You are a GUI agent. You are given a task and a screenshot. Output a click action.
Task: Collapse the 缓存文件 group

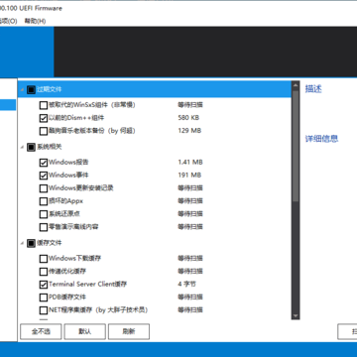(22, 244)
